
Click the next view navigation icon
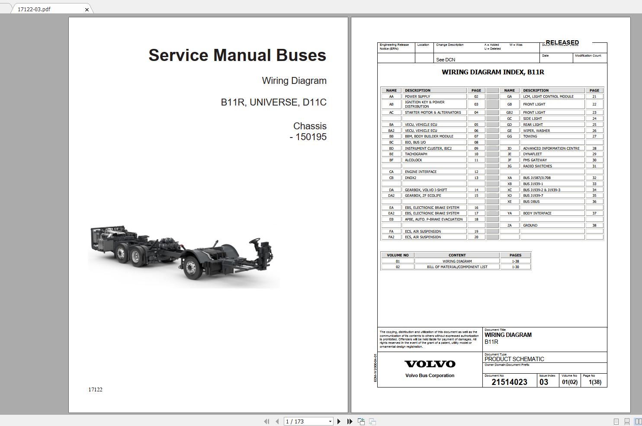372,421
